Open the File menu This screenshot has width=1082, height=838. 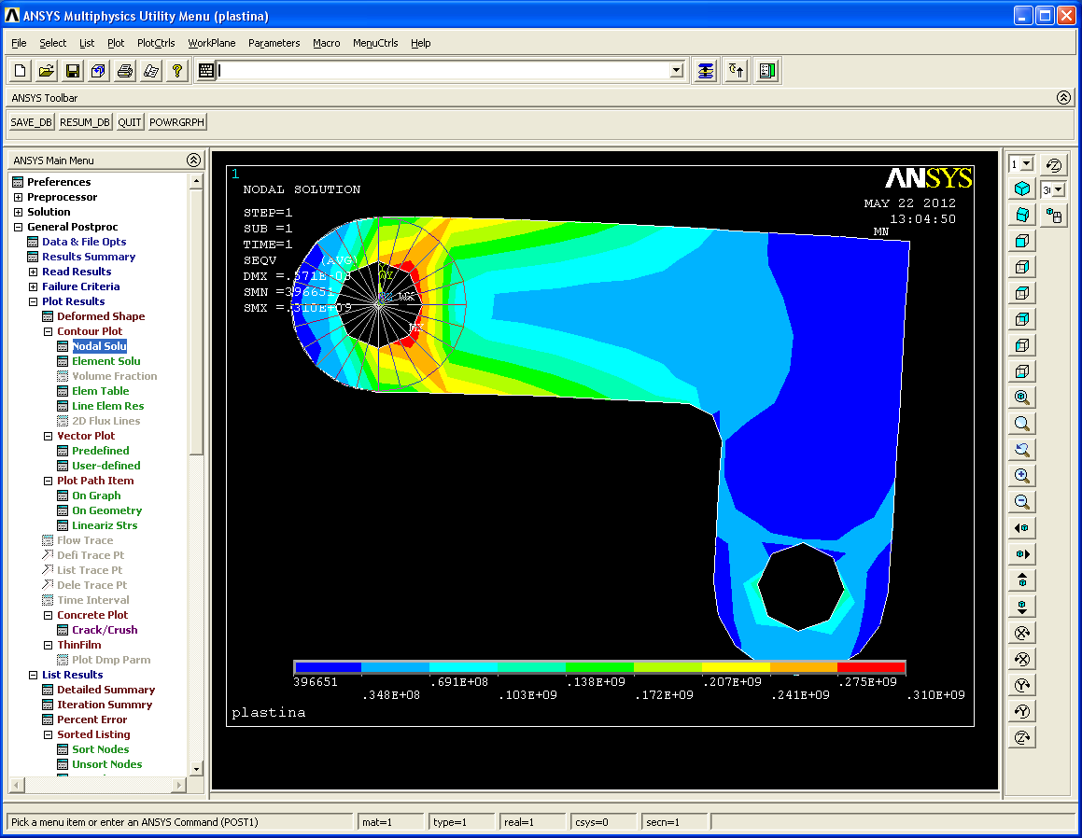coord(19,43)
